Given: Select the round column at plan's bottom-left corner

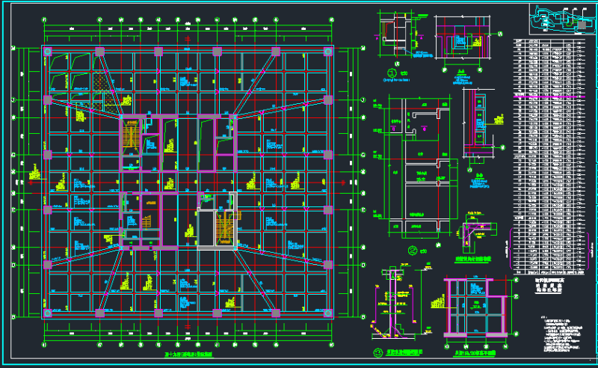Looking at the screenshot, I should (48, 313).
